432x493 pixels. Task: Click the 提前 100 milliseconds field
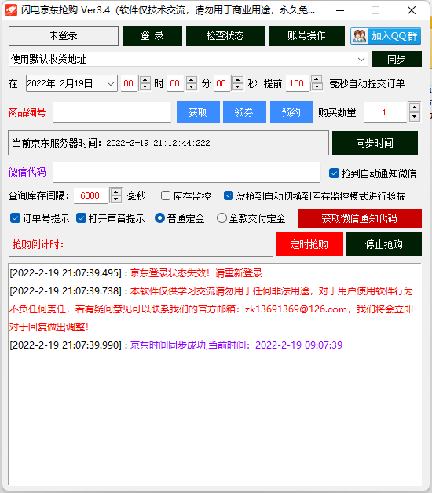click(x=298, y=84)
